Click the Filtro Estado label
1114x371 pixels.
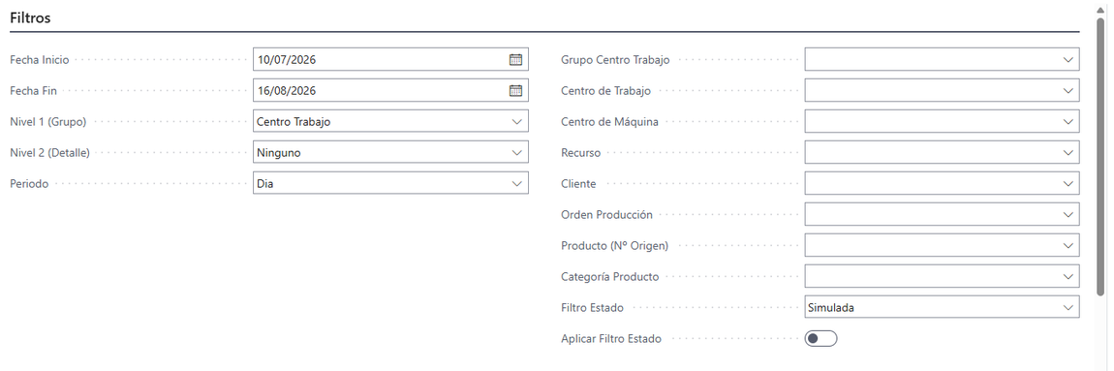[x=593, y=308]
